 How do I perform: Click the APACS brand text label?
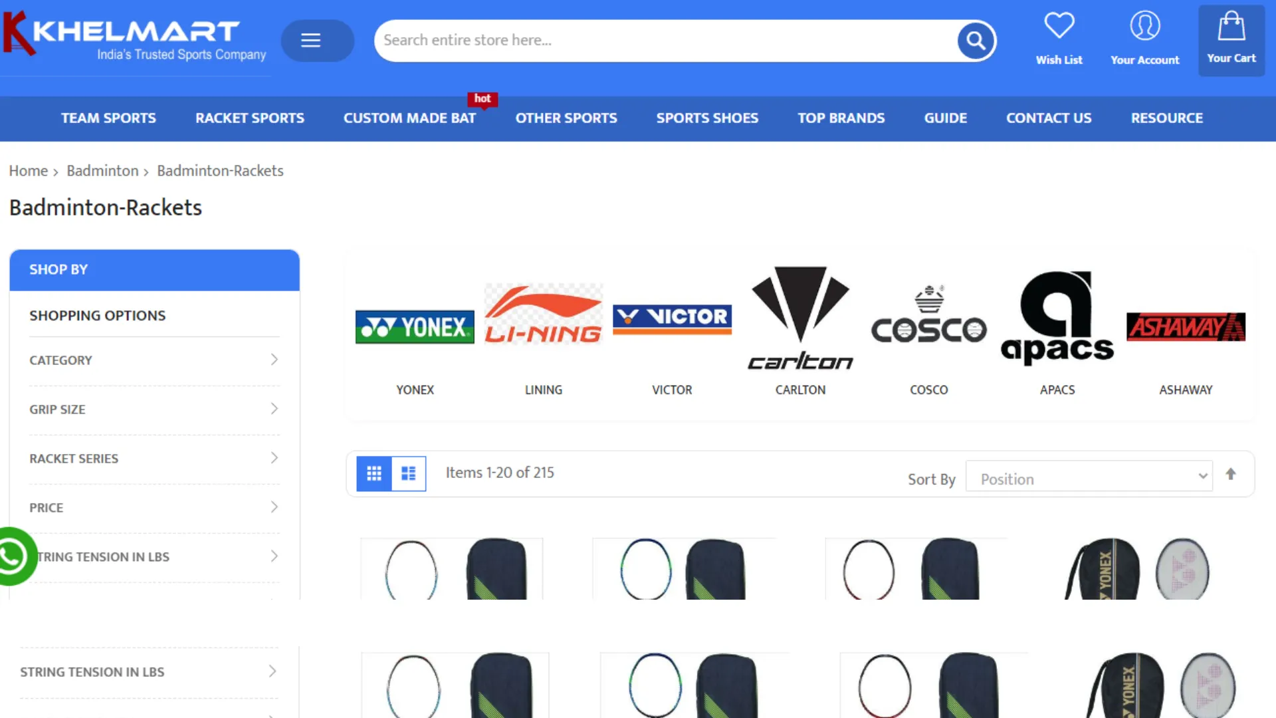(x=1057, y=390)
